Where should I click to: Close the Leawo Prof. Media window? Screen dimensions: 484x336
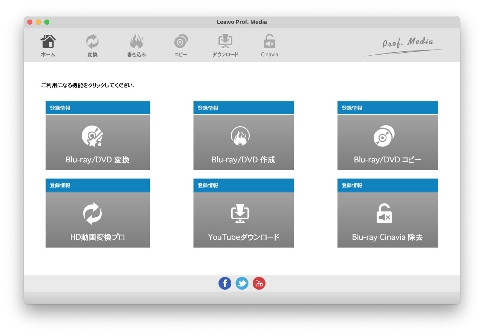coord(30,22)
